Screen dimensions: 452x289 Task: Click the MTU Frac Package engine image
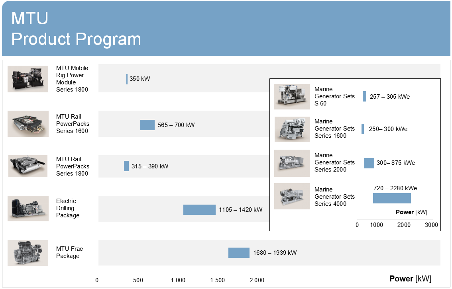[x=28, y=253]
